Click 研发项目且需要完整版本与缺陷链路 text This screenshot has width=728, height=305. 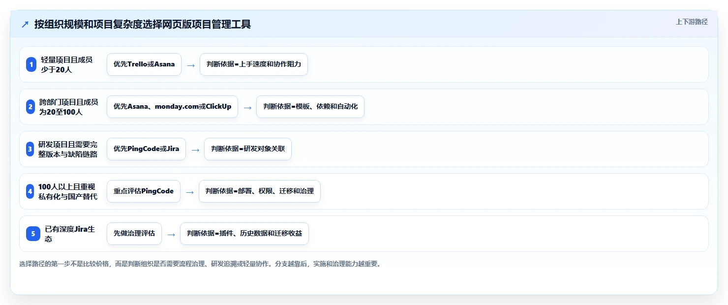pyautogui.click(x=68, y=149)
